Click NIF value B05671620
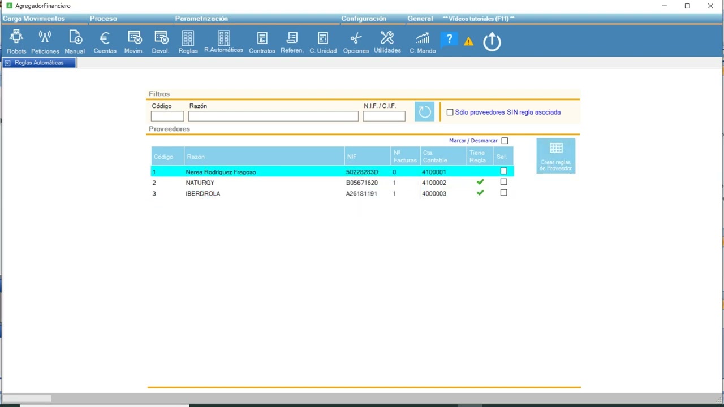This screenshot has height=407, width=724. [362, 183]
